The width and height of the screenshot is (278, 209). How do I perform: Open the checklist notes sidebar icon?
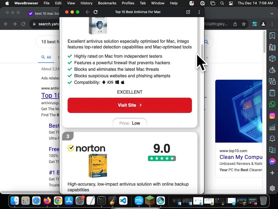click(272, 93)
